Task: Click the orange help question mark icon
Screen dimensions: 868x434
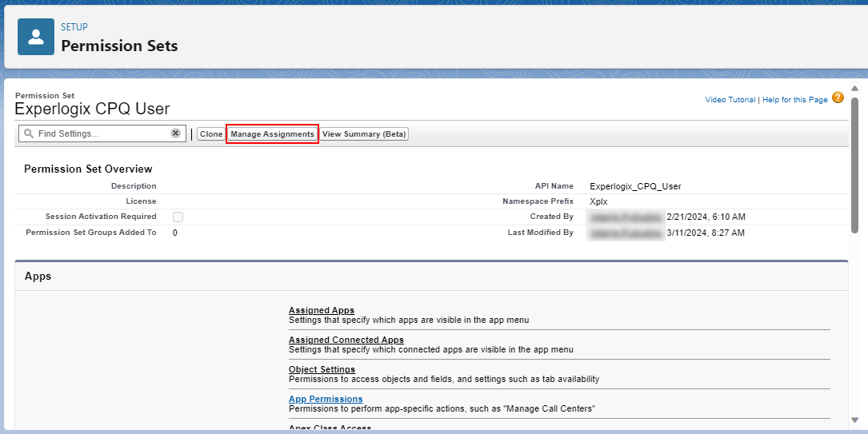Action: tap(838, 98)
